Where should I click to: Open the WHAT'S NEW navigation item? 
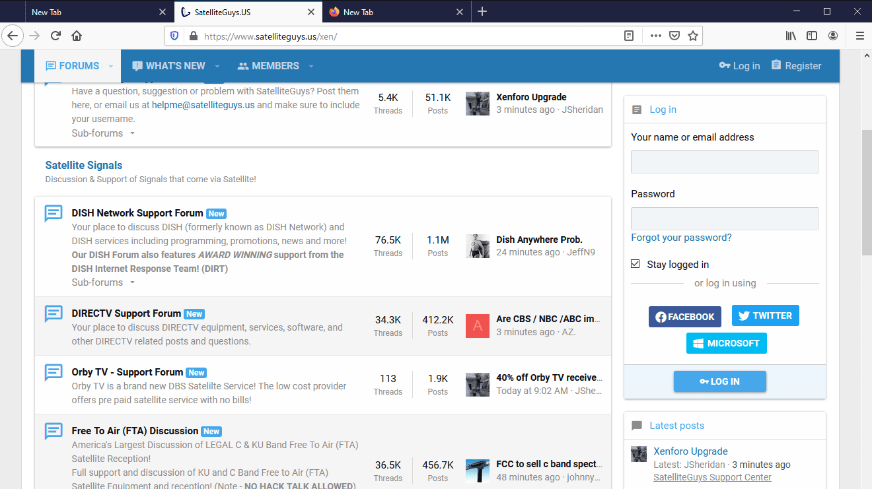168,66
